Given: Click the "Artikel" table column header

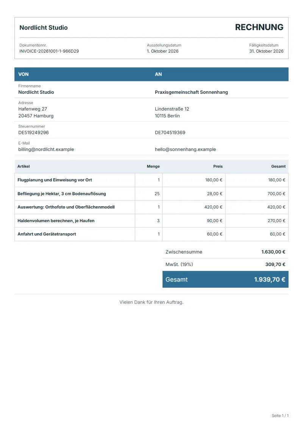Looking at the screenshot, I should (x=23, y=166).
